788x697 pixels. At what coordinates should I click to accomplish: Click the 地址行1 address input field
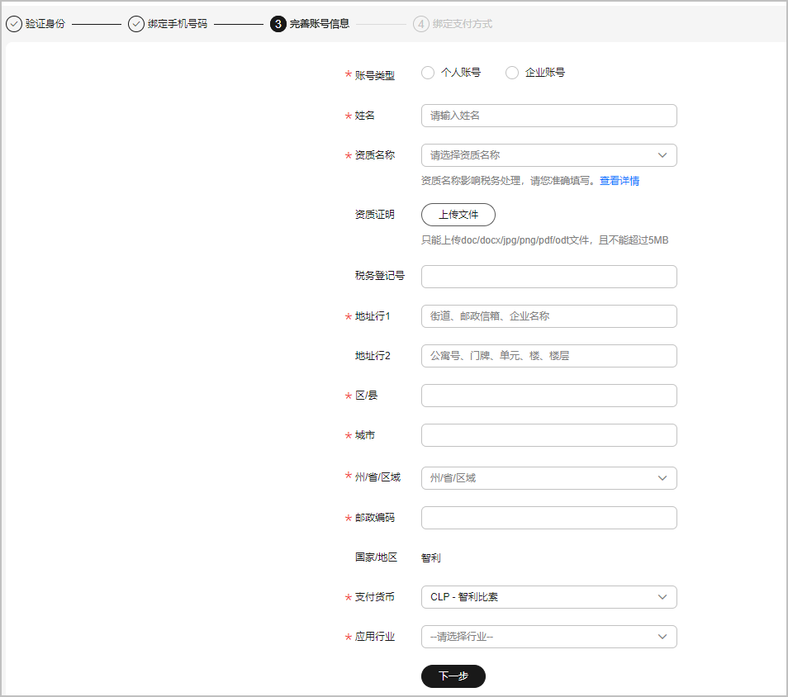click(x=548, y=316)
